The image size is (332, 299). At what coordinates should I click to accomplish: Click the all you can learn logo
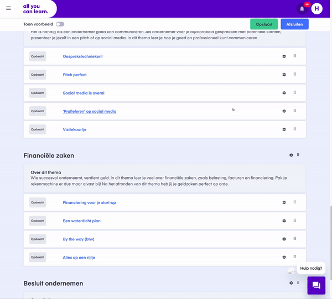[x=35, y=9]
